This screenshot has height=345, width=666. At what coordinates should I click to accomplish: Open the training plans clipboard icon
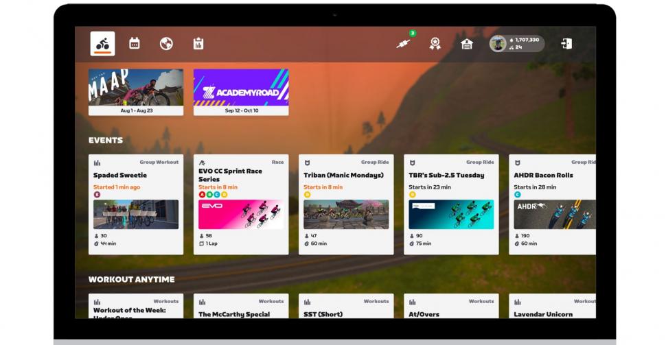[x=198, y=43]
